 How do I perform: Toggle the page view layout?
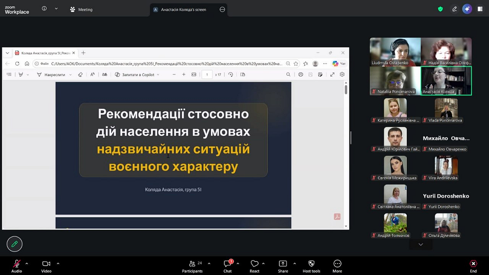coord(243,74)
